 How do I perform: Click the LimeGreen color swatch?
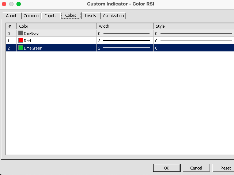click(20, 48)
